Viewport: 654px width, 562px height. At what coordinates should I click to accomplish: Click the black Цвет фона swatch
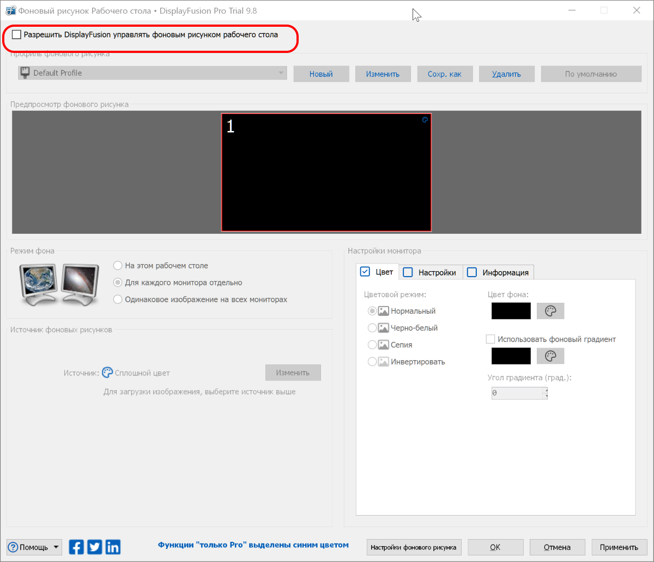(x=511, y=311)
